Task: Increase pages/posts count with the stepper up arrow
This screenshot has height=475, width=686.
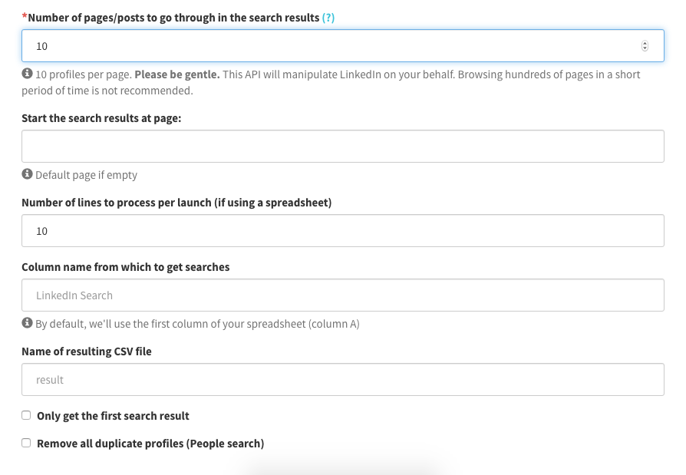Action: point(645,43)
